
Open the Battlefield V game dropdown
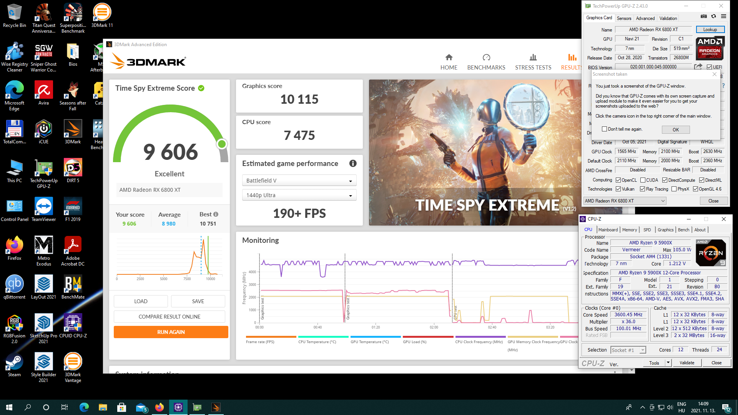pyautogui.click(x=299, y=181)
